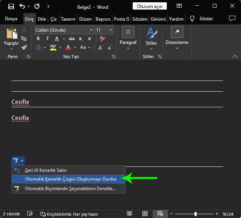Viewport: 241px width, 218px height.
Task: Open Otomatik Biçimlendir Seçeneklerini Denetle
Action: click(68, 189)
